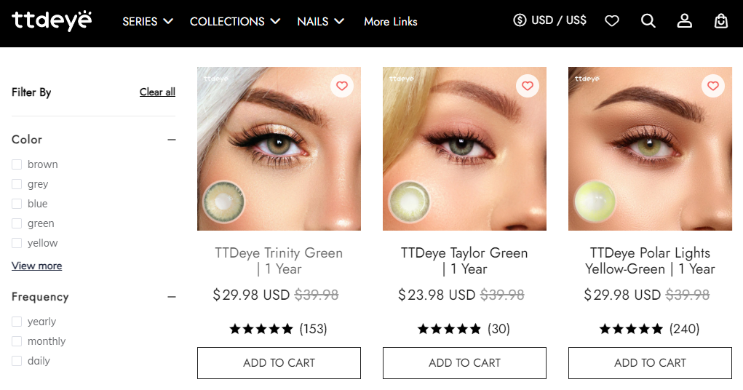Image resolution: width=743 pixels, height=390 pixels.
Task: Click the ttdeye logo
Action: pyautogui.click(x=52, y=20)
